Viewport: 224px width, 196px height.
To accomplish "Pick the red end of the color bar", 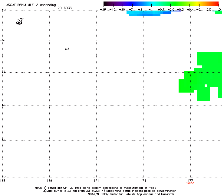I will (x=217, y=4).
